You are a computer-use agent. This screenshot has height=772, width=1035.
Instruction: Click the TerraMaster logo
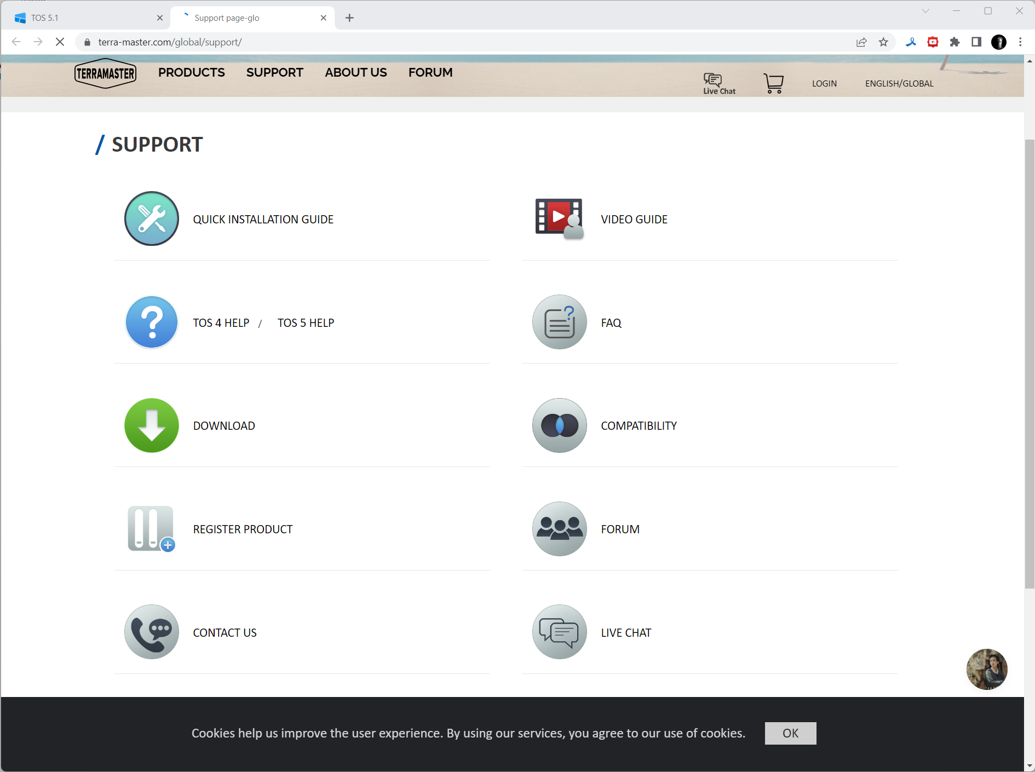[x=105, y=73]
